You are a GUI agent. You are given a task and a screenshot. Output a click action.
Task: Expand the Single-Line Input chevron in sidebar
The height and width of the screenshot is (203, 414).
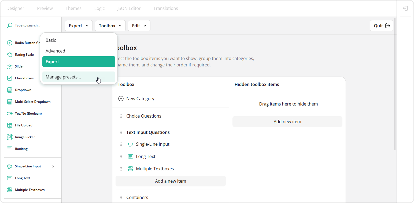(53, 166)
